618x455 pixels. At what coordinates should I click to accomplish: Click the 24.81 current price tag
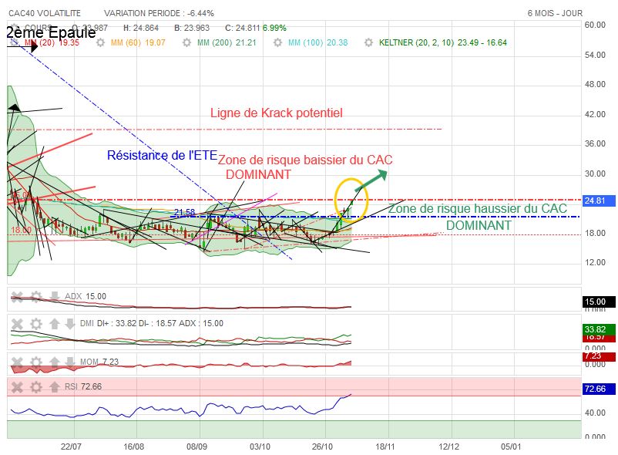coord(599,201)
